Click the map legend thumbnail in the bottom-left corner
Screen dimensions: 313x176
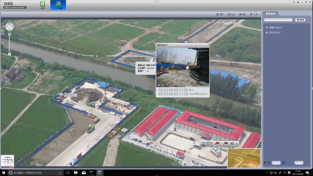(7, 161)
